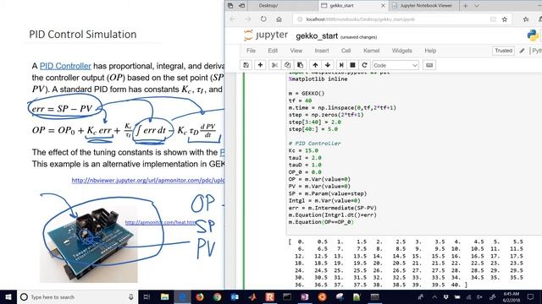
Task: Open the View menu in Jupyter
Action: click(x=296, y=51)
